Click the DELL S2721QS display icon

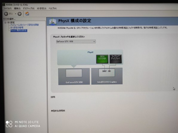102,59
